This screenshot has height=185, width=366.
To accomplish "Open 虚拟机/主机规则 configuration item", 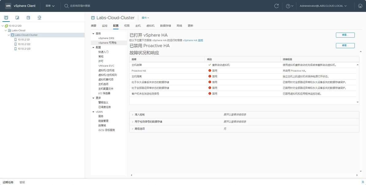I will click(107, 75).
